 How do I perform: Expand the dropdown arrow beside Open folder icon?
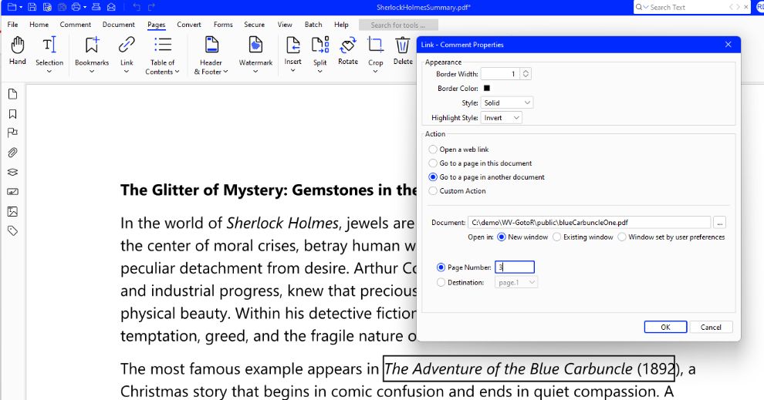(21, 7)
